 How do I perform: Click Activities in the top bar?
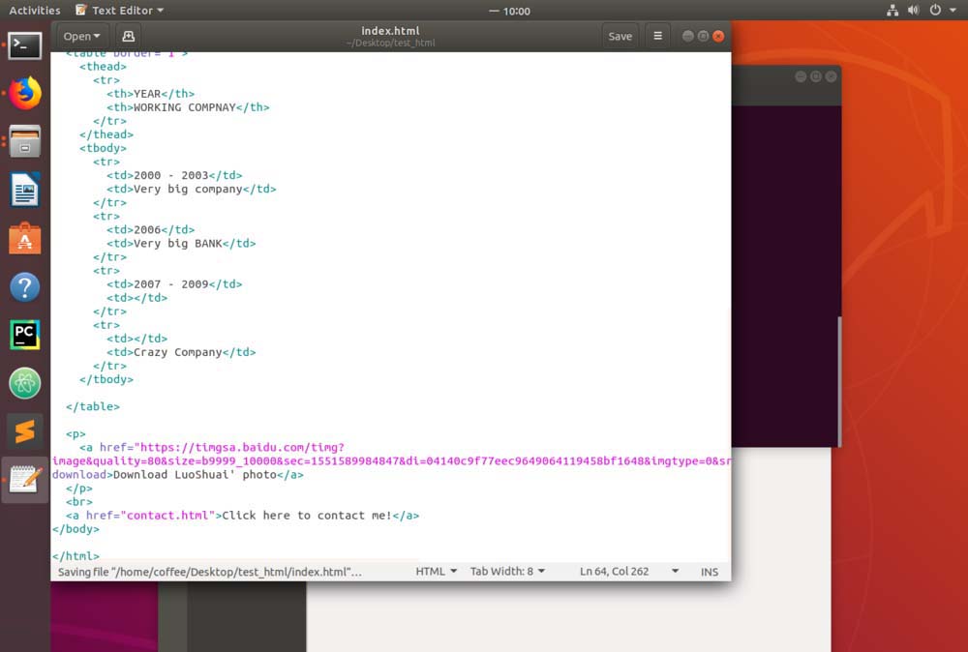coord(35,11)
